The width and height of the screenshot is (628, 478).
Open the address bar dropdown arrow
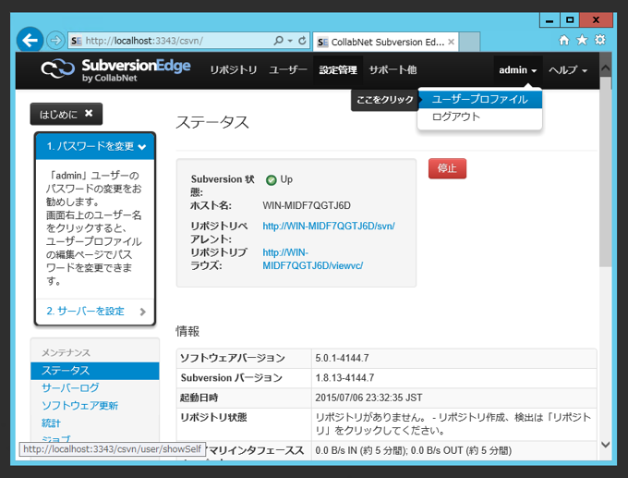(x=290, y=41)
